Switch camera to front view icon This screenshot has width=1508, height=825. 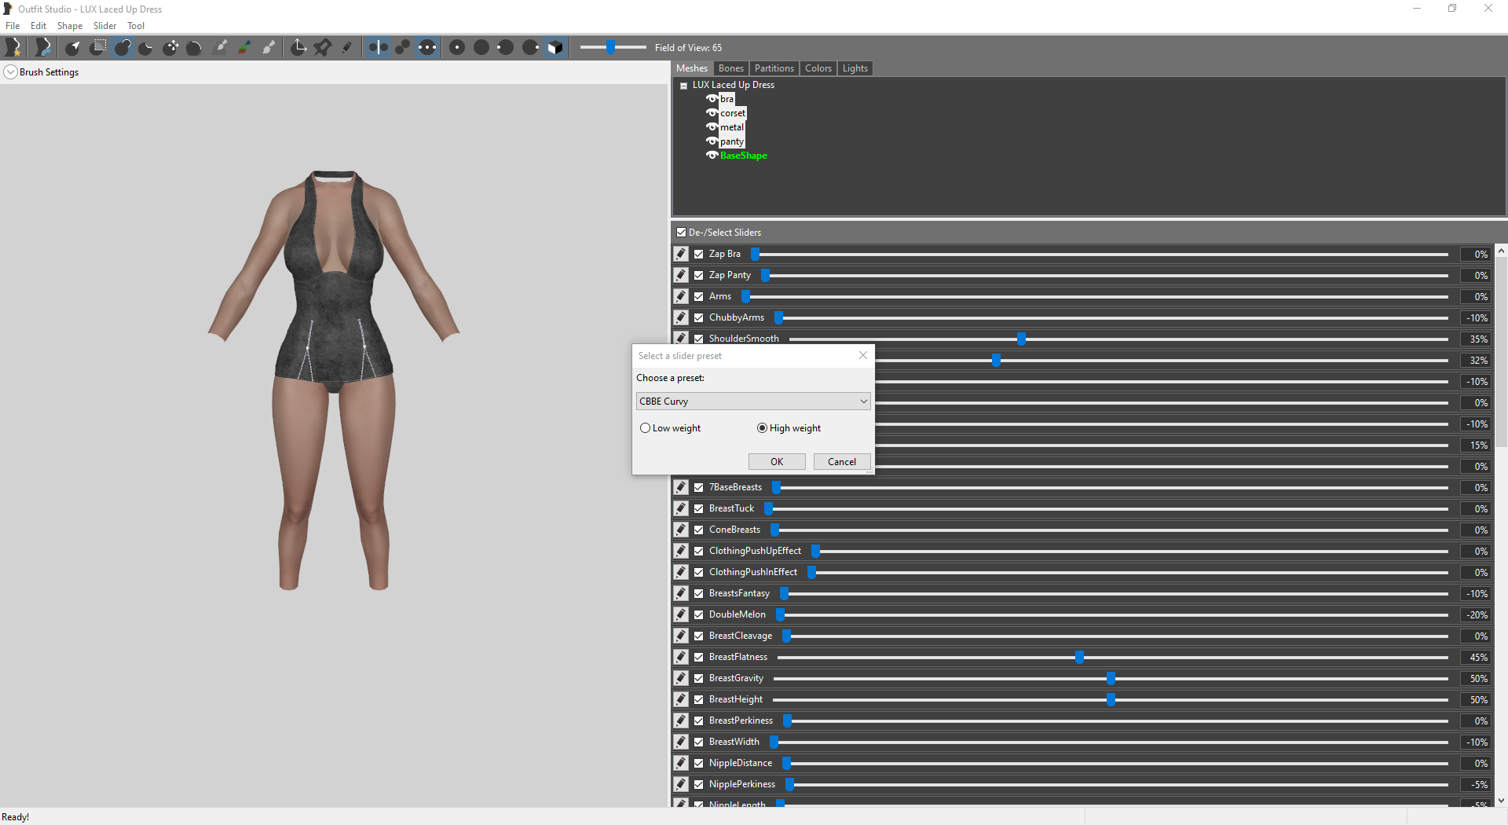tap(457, 48)
